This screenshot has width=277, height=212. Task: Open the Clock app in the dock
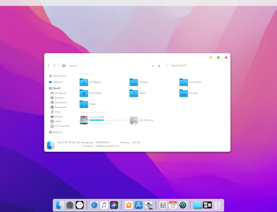coord(80,205)
